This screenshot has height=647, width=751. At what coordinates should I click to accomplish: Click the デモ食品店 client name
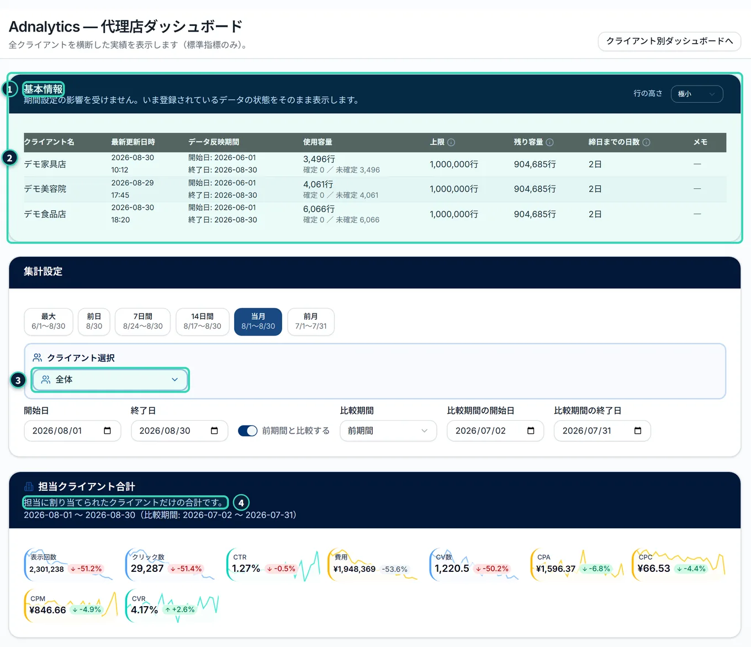(x=45, y=214)
